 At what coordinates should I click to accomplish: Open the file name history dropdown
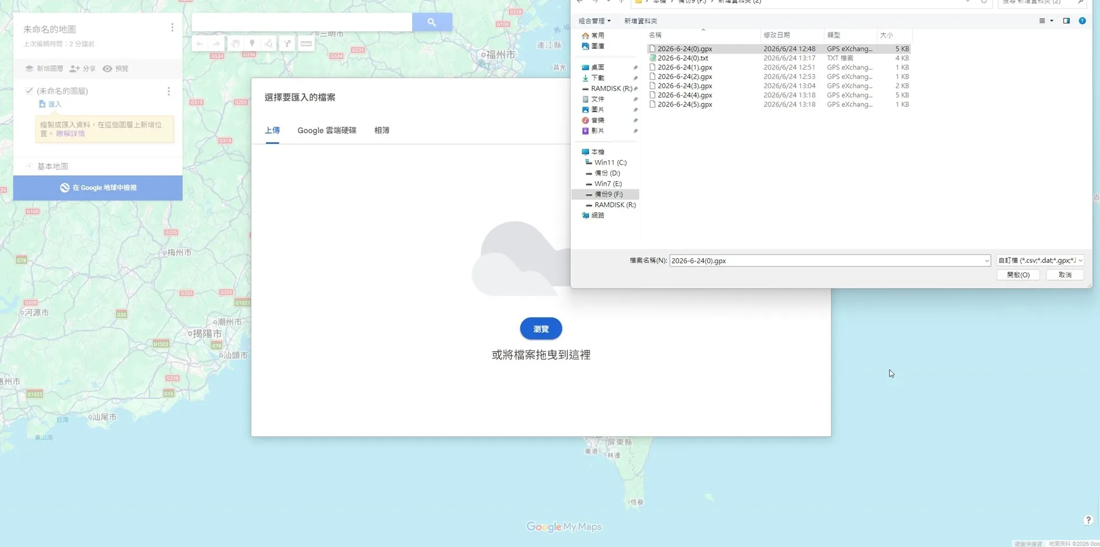click(987, 261)
